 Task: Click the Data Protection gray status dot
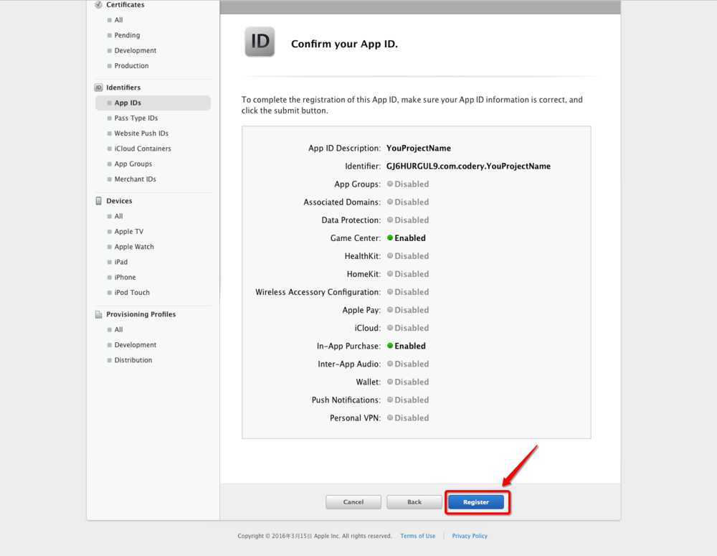[x=390, y=220]
